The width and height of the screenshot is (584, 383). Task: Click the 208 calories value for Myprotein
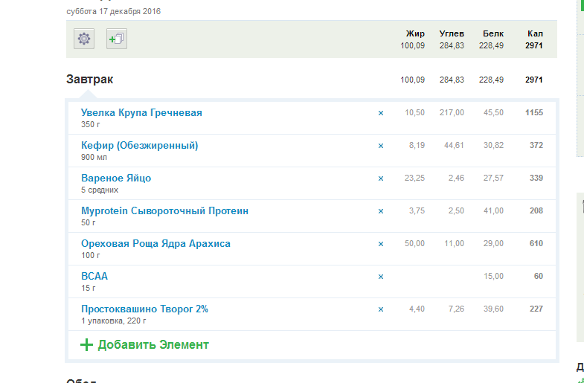point(536,211)
